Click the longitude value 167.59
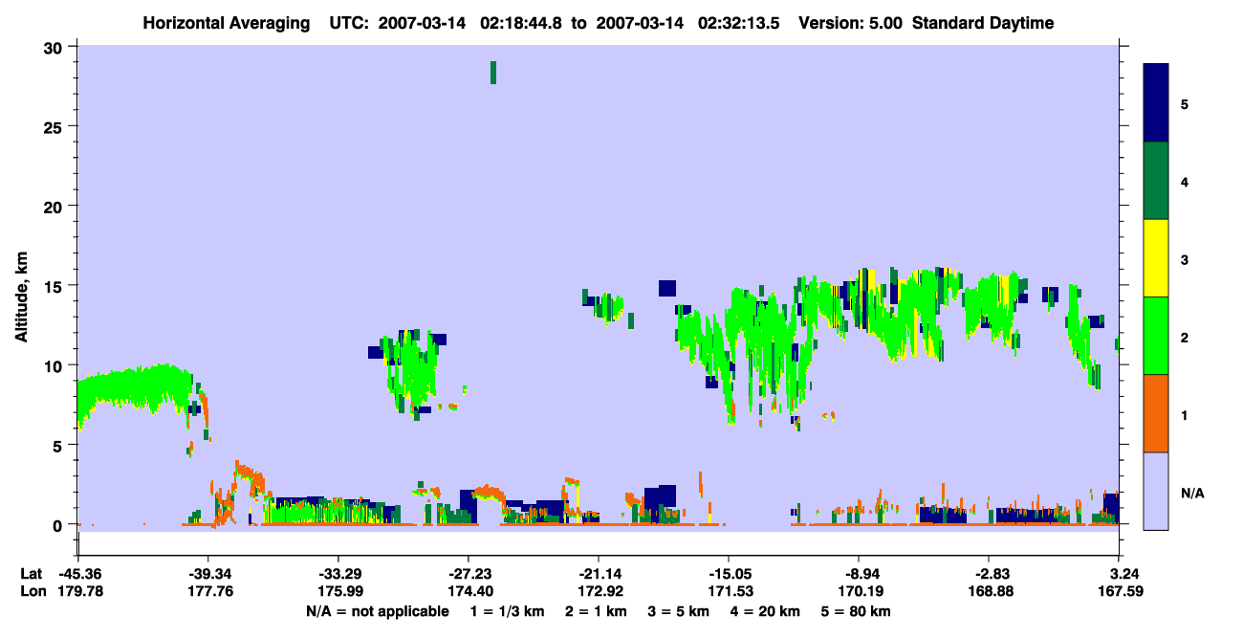This screenshot has height=638, width=1243. click(x=1120, y=591)
